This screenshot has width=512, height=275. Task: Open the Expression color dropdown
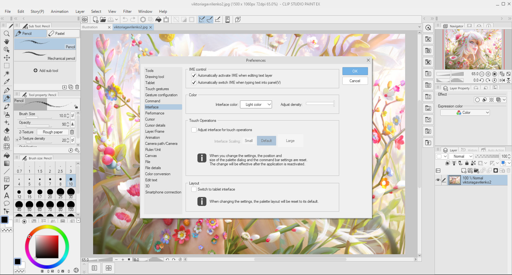[x=465, y=113]
